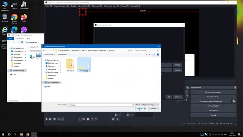Click the lower Обзор browse button

(x=177, y=70)
